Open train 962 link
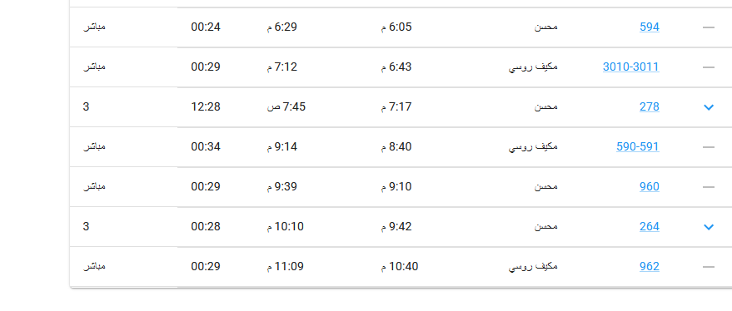The image size is (732, 311). pyautogui.click(x=649, y=267)
